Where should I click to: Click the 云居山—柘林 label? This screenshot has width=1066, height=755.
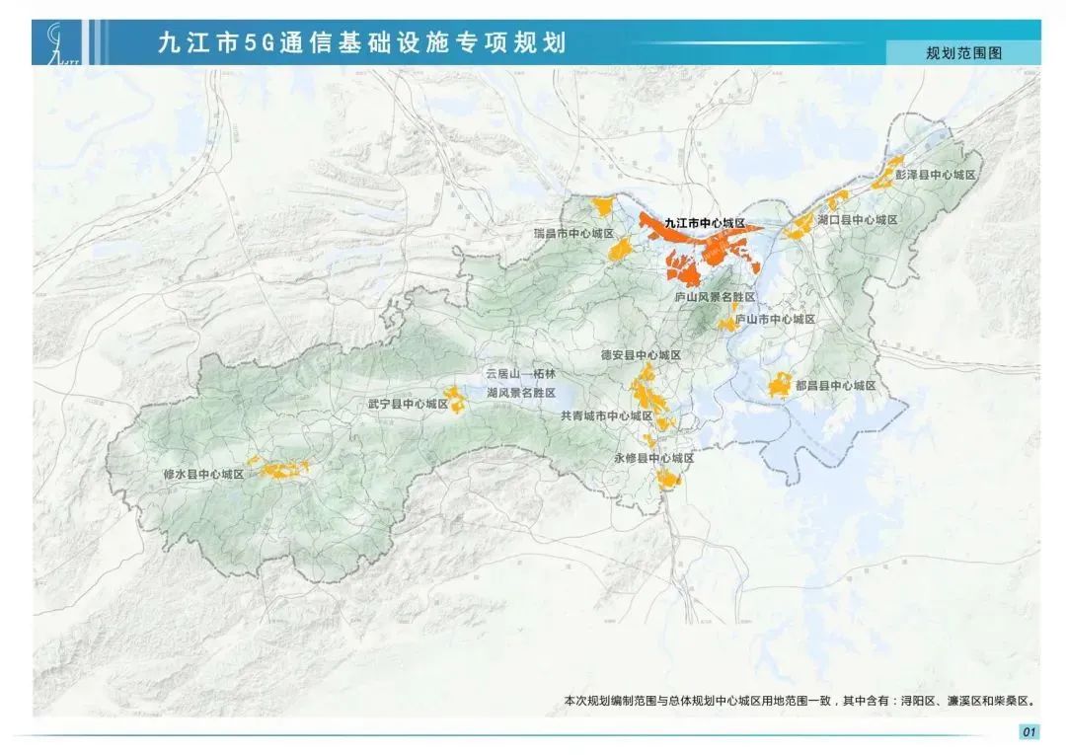520,374
